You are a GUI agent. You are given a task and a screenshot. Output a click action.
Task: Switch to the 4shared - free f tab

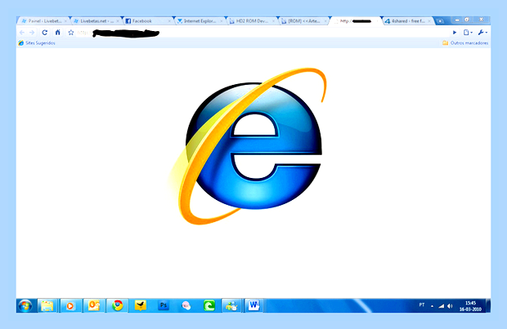click(408, 21)
